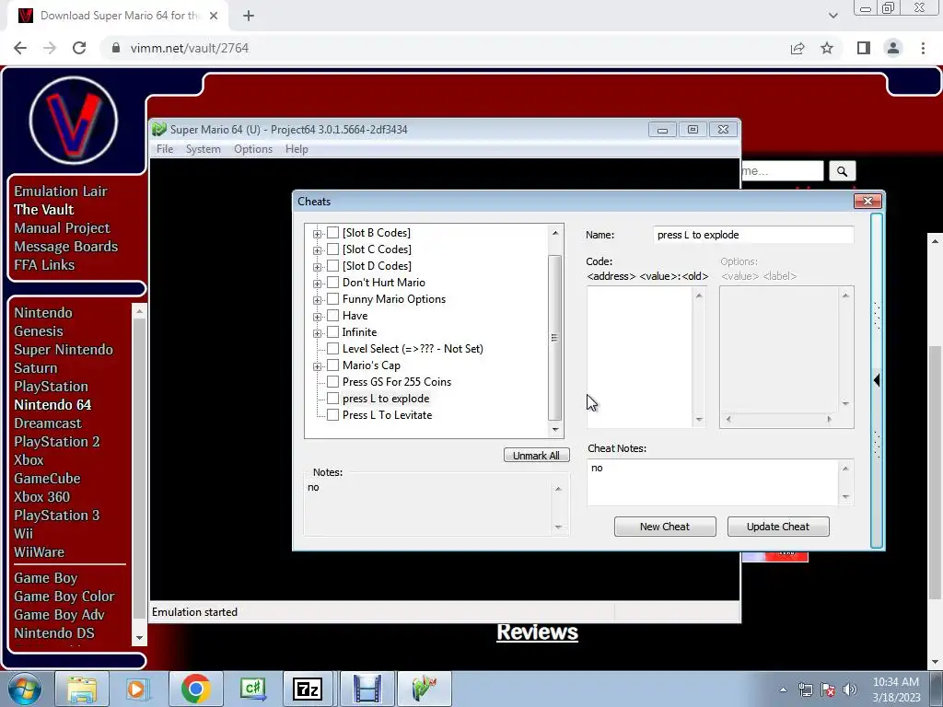Expand Funny Mario Options node

click(x=317, y=299)
